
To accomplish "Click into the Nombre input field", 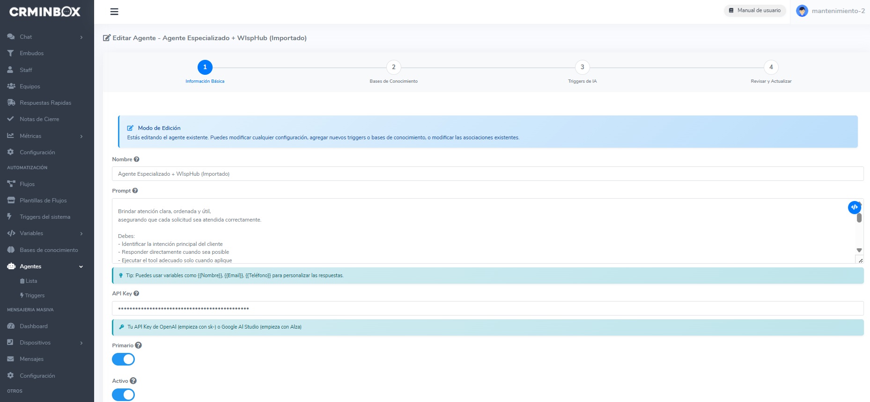I will [x=487, y=174].
